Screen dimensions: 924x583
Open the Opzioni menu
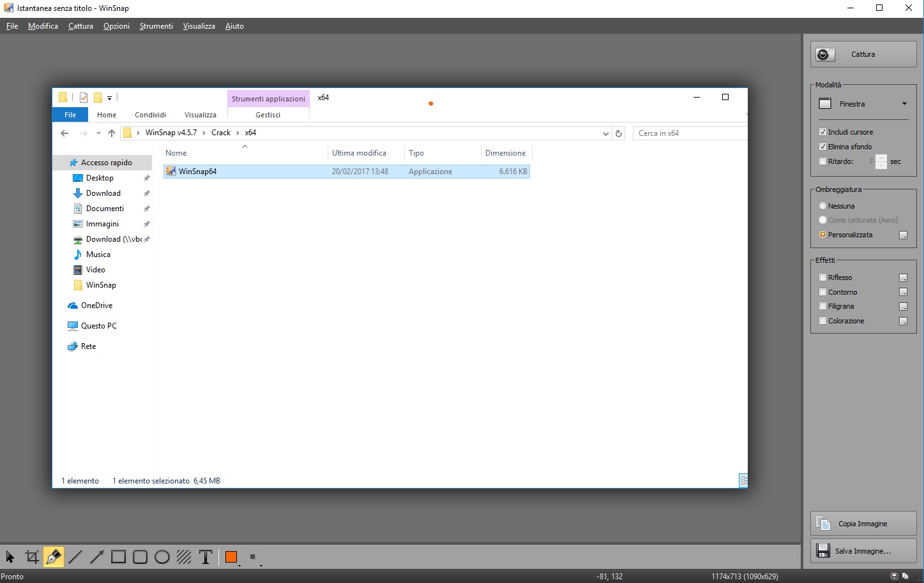pyautogui.click(x=116, y=26)
